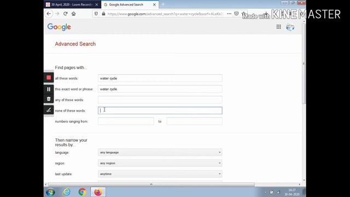The width and height of the screenshot is (350, 197).
Task: Click the URL address bar
Action: pyautogui.click(x=165, y=14)
